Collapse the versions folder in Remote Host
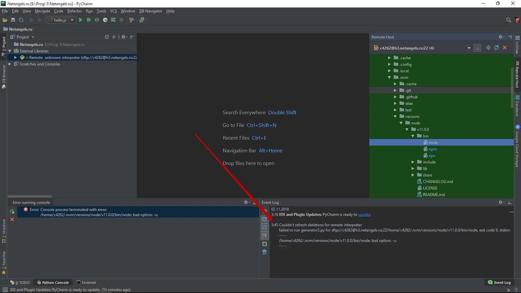Image resolution: width=521 pixels, height=293 pixels. [395, 117]
